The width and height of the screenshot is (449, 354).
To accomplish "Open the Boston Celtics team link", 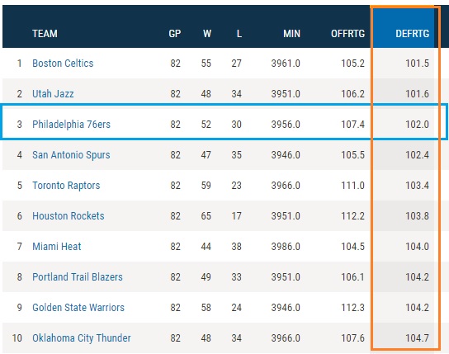I will tap(63, 64).
